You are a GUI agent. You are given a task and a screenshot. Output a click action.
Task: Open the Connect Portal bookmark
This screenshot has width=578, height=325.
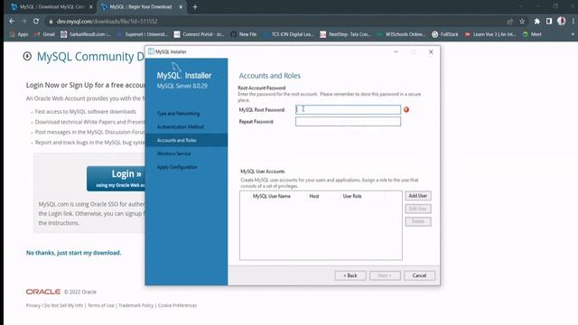[x=199, y=34]
